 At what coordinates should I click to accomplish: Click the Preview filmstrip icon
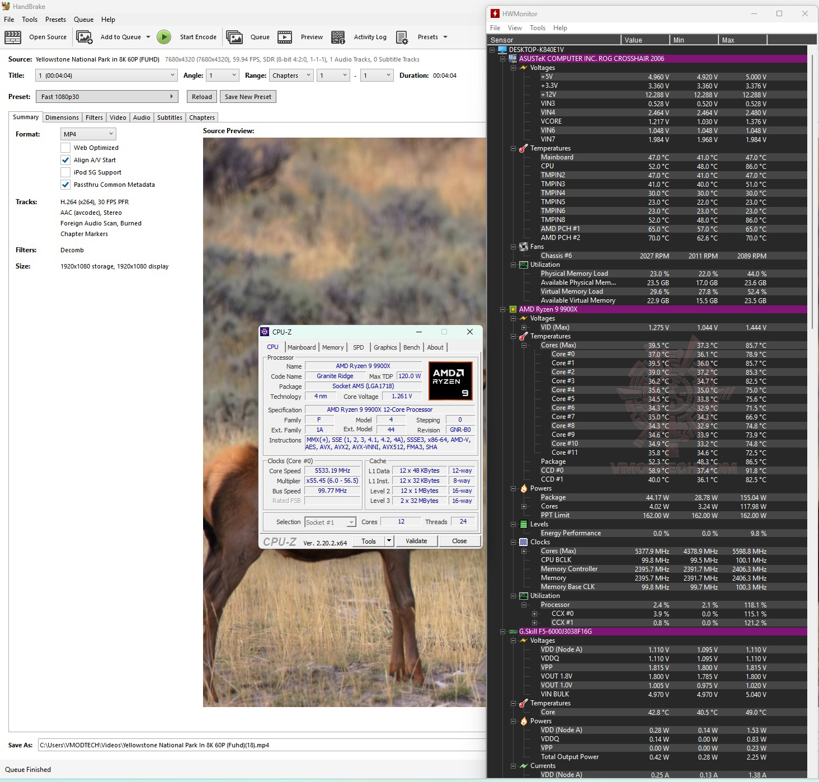[x=285, y=37]
